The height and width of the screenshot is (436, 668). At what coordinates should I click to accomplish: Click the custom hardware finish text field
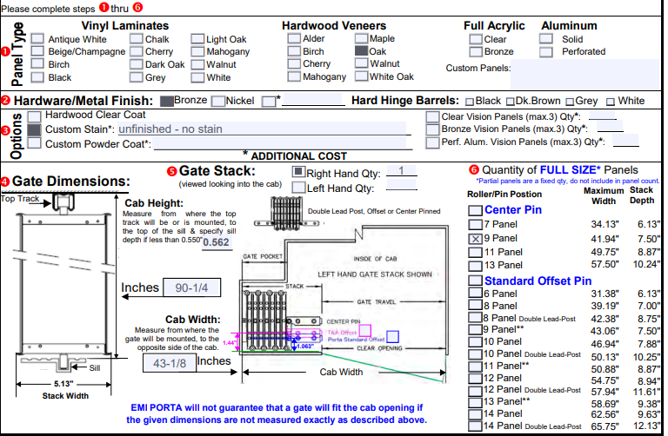click(x=313, y=99)
